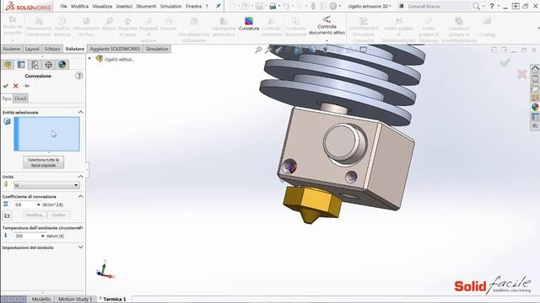540x303 pixels.
Task: Expand the Ugello estrusore tree node
Action: click(x=89, y=59)
